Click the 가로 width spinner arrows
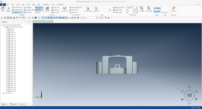Viewport: 202px width, 109px height. click(137, 10)
